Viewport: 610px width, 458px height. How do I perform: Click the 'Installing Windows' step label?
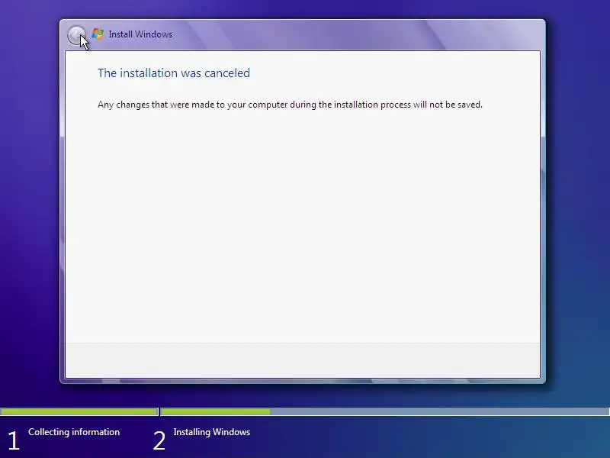pyautogui.click(x=212, y=432)
